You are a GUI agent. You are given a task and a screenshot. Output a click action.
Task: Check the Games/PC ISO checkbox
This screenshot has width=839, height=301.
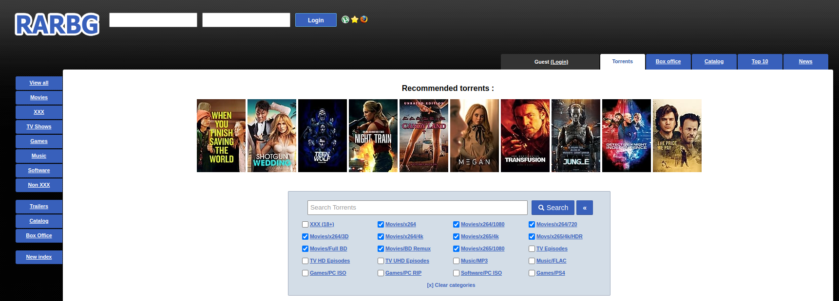305,273
